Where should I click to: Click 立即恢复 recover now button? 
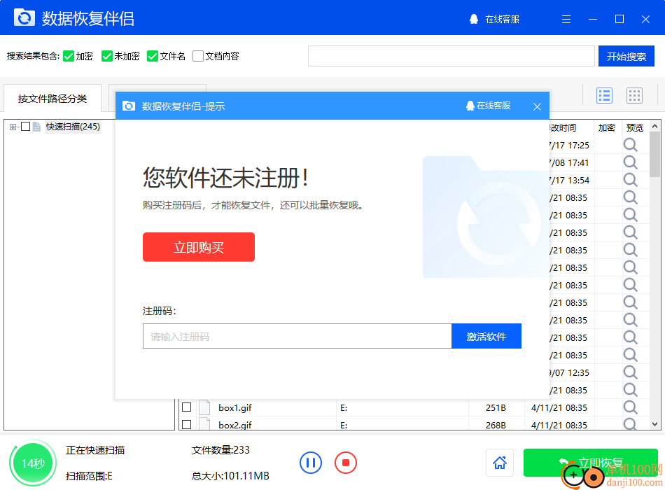click(x=590, y=463)
